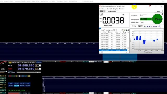Pause SDR playback
This screenshot has width=167, height=94.
tap(16, 76)
